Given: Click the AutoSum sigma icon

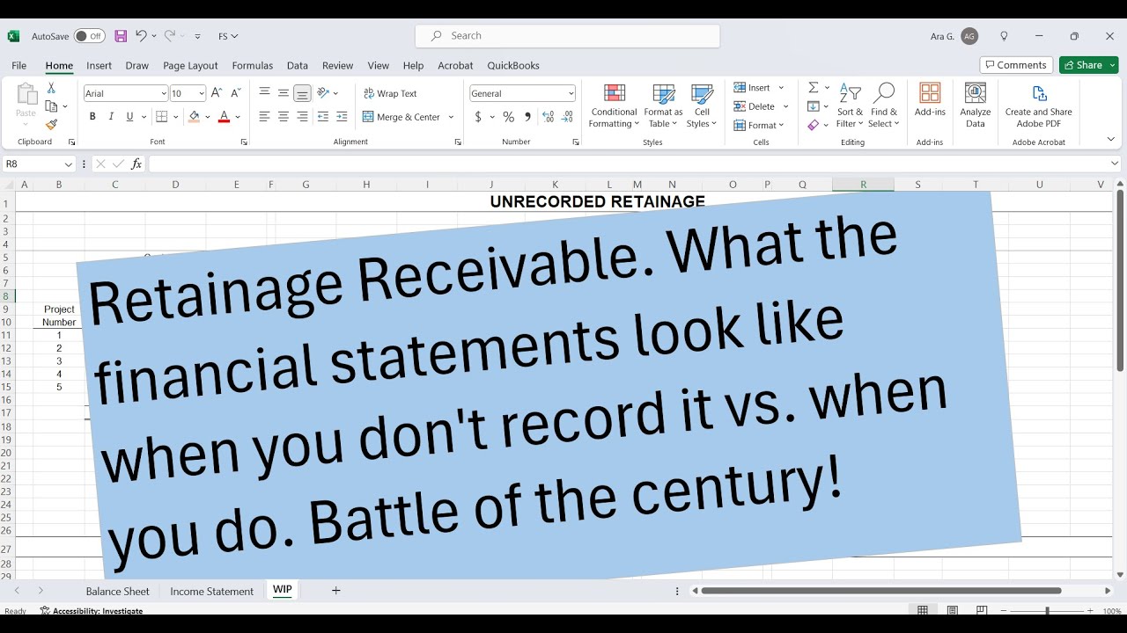Looking at the screenshot, I should 814,88.
